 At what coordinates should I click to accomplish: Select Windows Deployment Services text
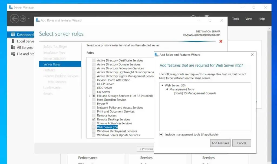pyautogui.click(x=117, y=131)
